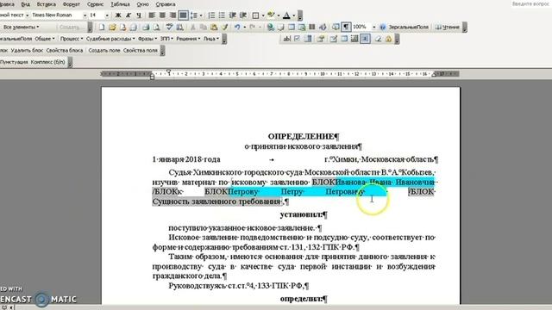
Task: Reset form fields with eraser icon
Action: [x=378, y=39]
